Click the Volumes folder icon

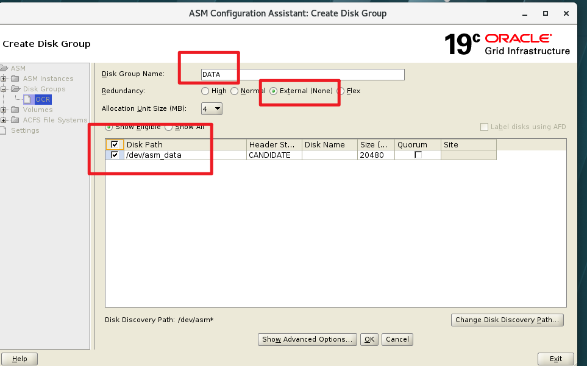(x=15, y=110)
